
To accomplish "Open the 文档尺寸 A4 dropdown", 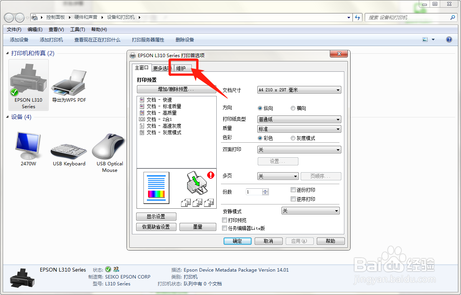I will tap(299, 90).
